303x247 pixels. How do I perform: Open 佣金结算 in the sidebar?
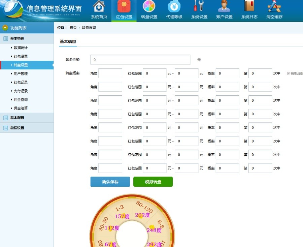click(21, 108)
